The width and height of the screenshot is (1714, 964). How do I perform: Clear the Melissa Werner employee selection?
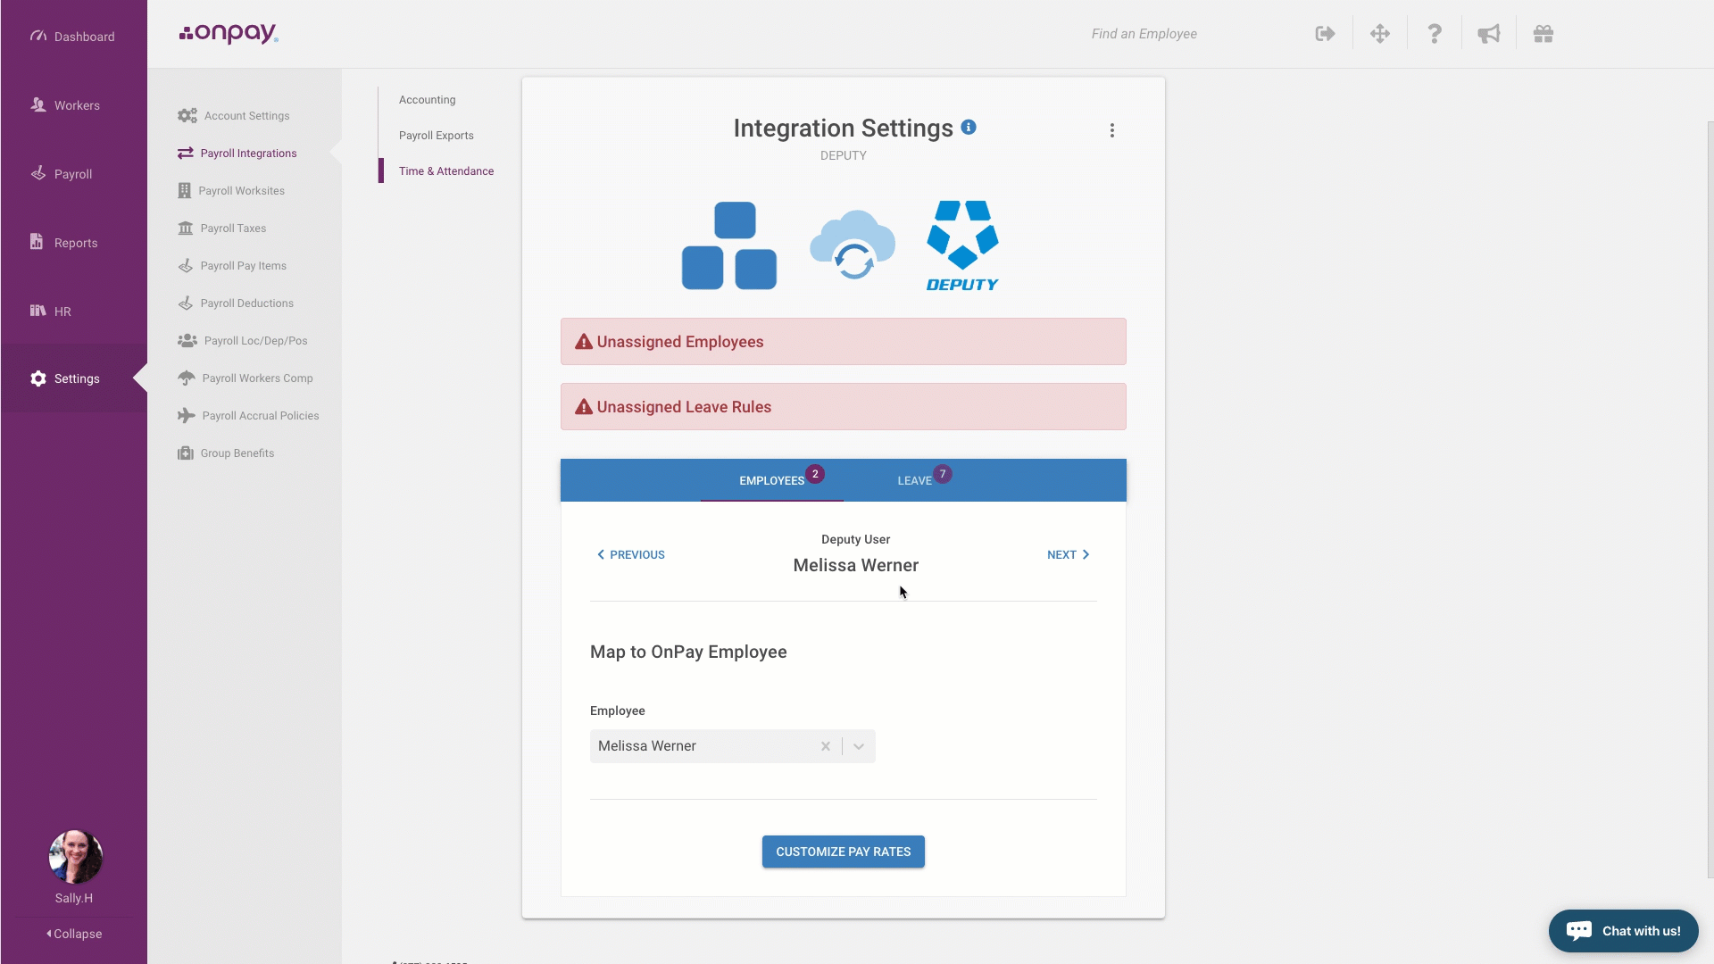[x=826, y=746]
